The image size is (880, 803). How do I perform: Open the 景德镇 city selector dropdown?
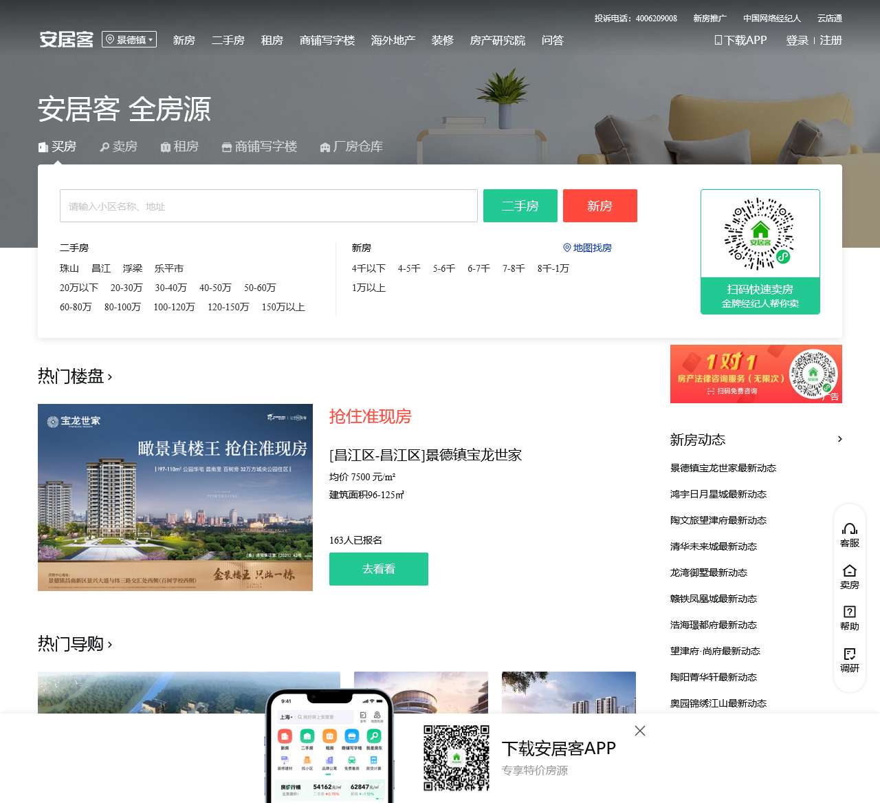point(129,39)
